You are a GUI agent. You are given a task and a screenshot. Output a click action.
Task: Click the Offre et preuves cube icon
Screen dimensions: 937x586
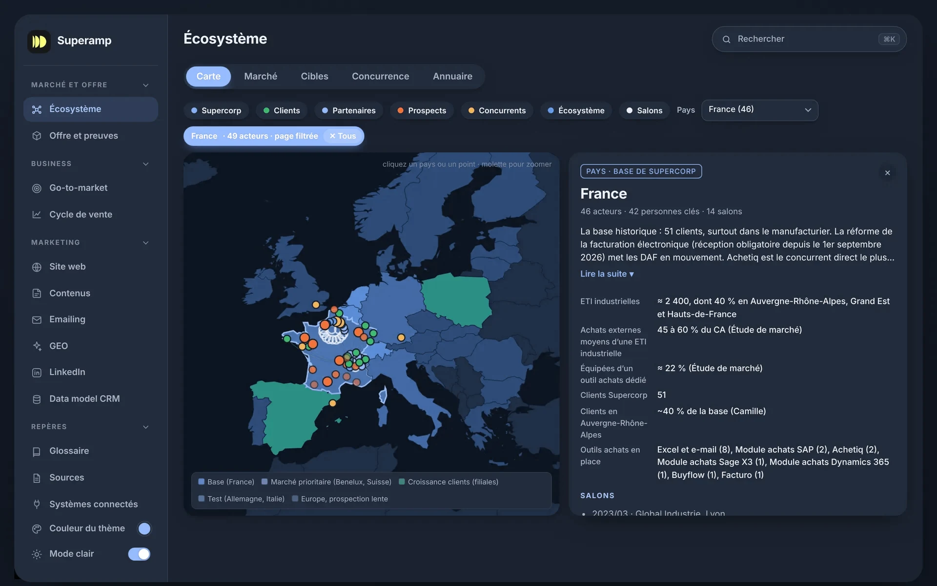(x=37, y=136)
